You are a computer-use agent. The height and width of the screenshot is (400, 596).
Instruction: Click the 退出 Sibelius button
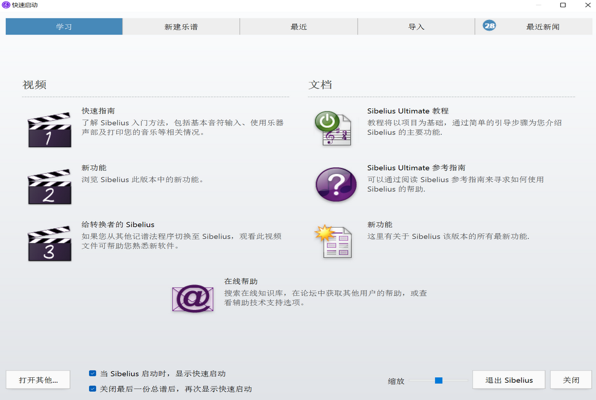tap(509, 380)
